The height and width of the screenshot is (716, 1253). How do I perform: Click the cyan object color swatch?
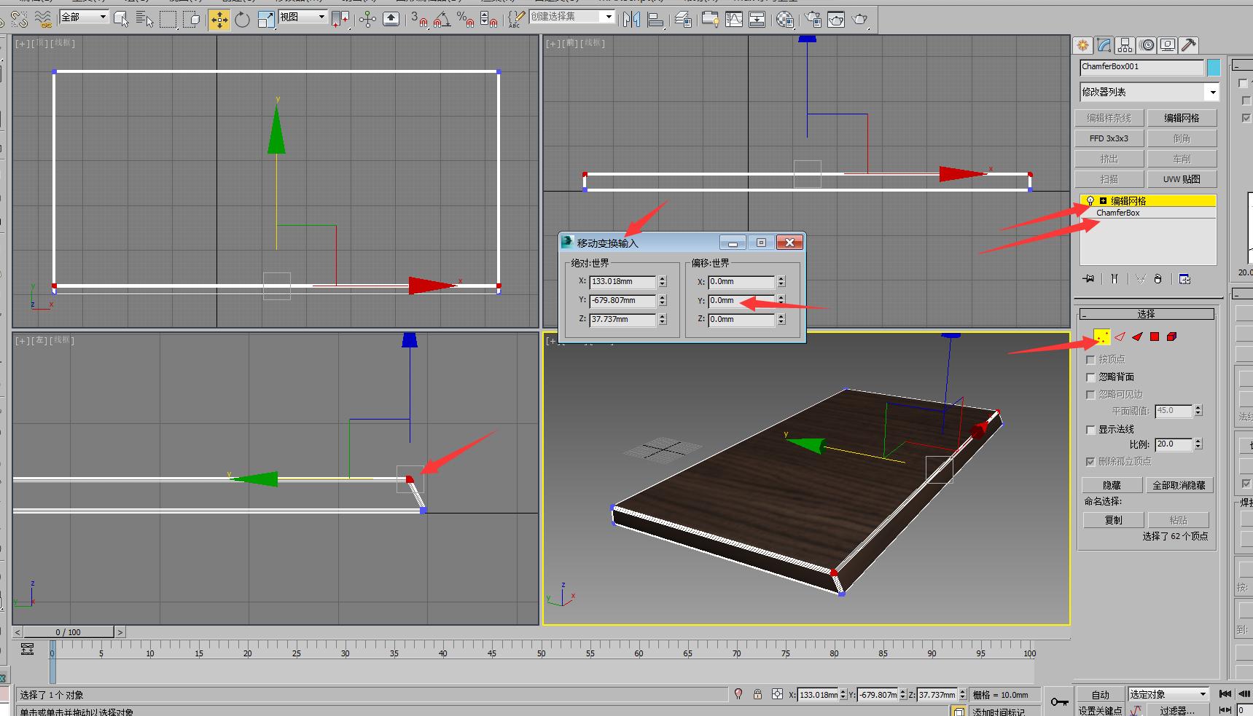coord(1214,67)
